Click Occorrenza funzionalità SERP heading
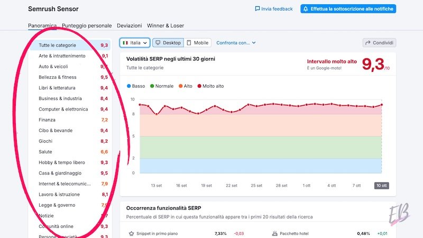This screenshot has height=238, width=423. pyautogui.click(x=163, y=208)
